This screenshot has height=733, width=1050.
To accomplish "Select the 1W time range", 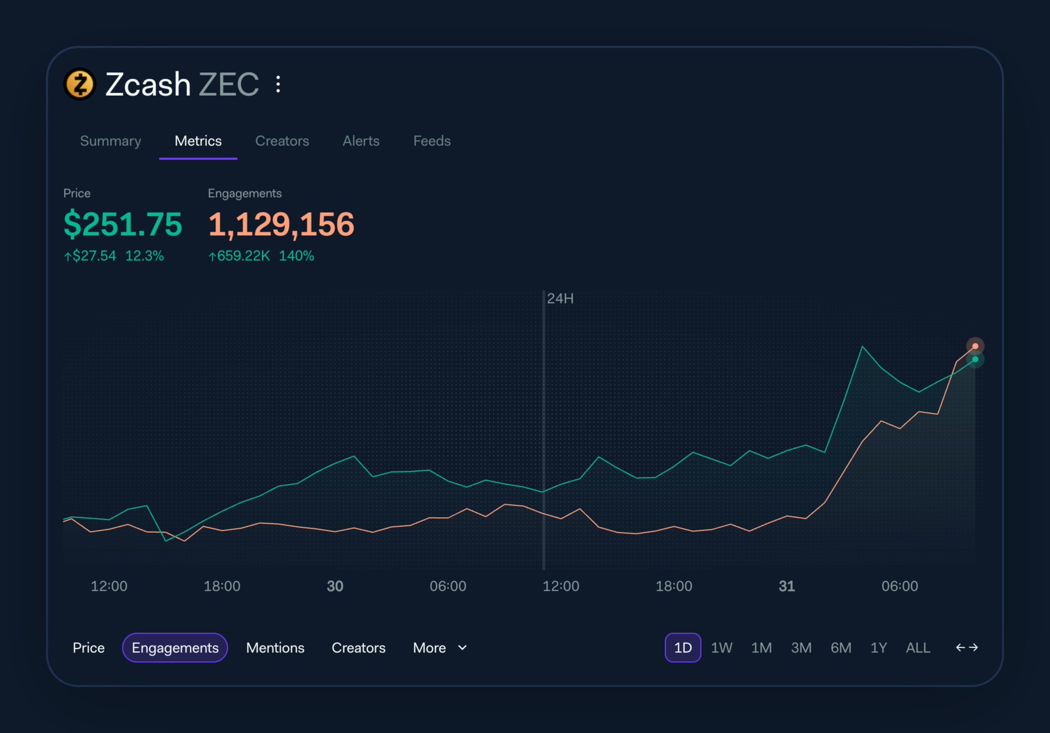I will (721, 648).
